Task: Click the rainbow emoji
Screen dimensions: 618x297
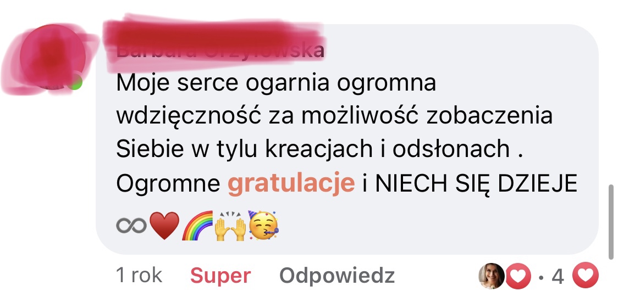Action: (x=197, y=226)
